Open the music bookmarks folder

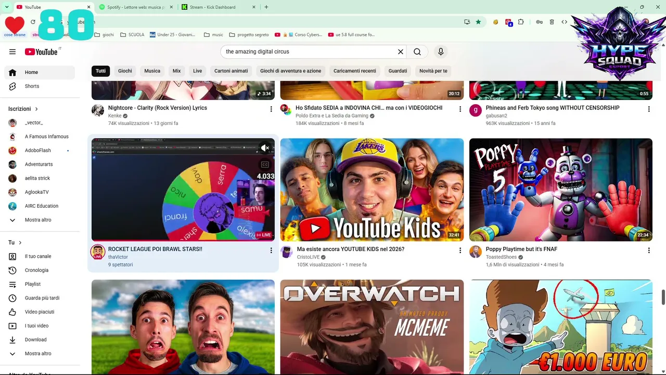[213, 35]
